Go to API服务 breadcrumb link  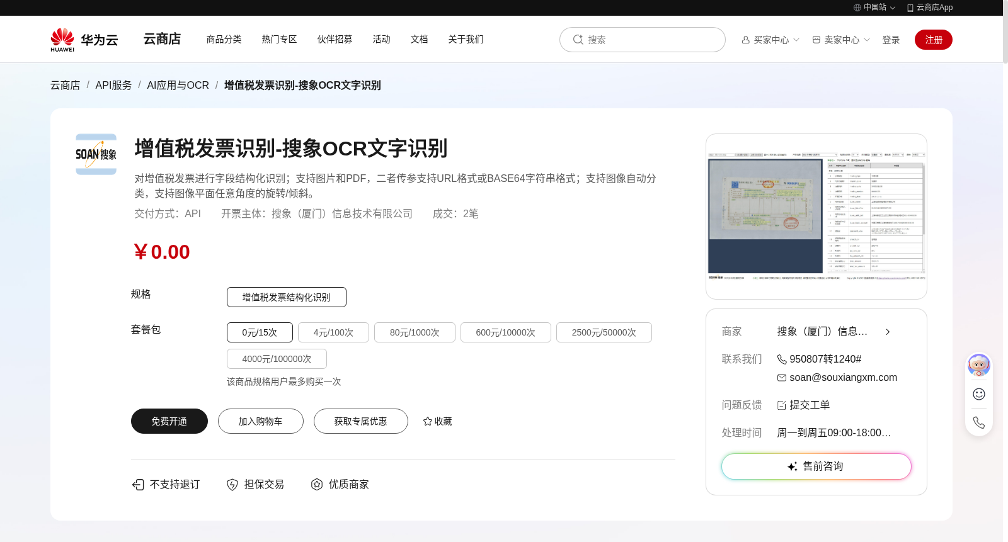(114, 85)
